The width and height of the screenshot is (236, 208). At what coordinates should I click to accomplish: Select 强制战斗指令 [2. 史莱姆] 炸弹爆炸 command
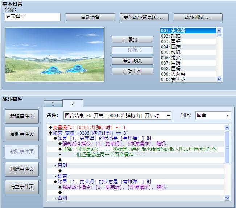pyautogui.click(x=136, y=187)
